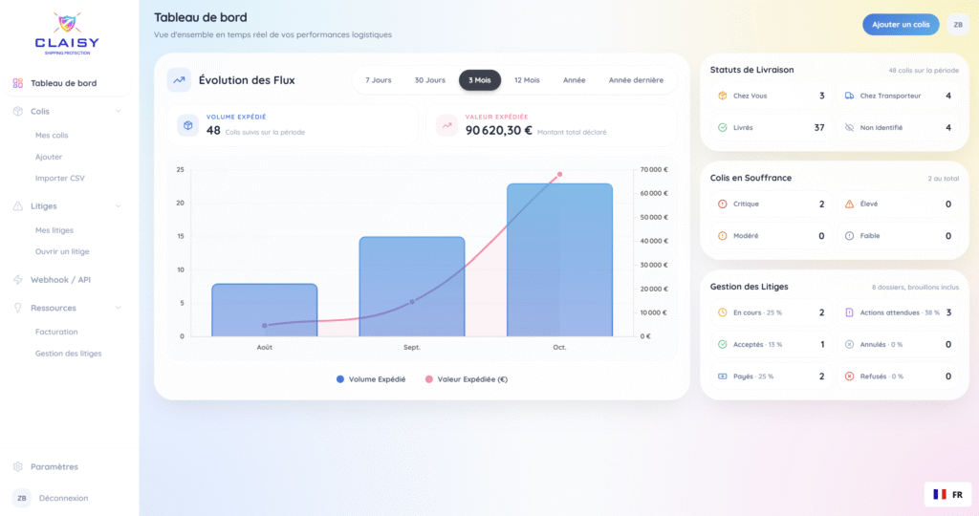Click the Oct. bar in the chart
979x516 pixels.
pos(559,260)
